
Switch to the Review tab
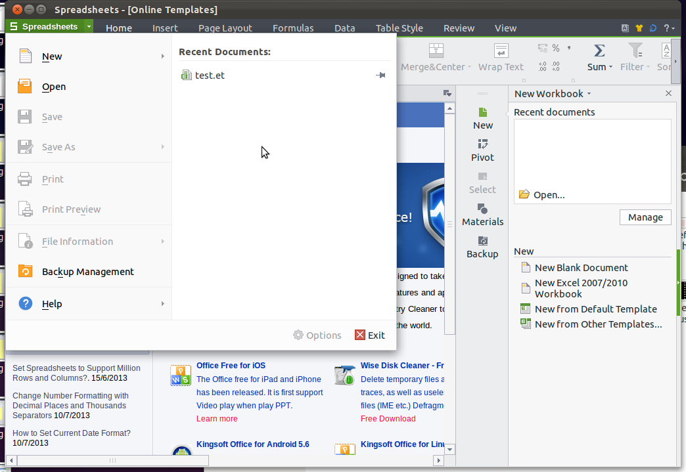(459, 28)
